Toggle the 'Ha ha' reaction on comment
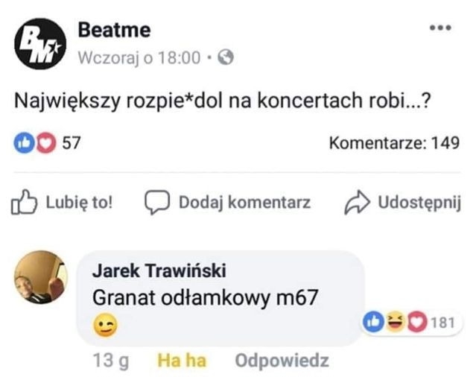 (182, 361)
